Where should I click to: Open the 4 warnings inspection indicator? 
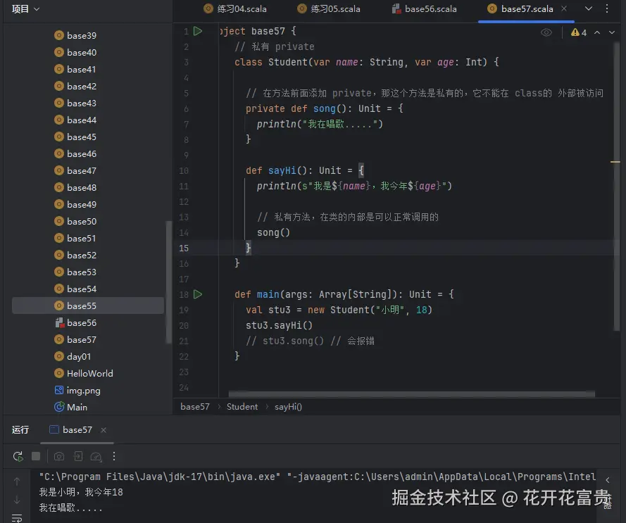coord(579,33)
